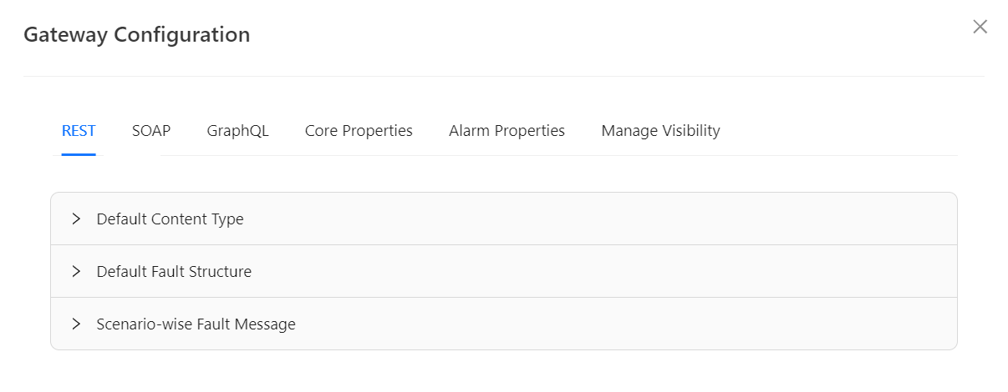The width and height of the screenshot is (1008, 392).
Task: Click the divider line under the dialog title
Action: (503, 76)
